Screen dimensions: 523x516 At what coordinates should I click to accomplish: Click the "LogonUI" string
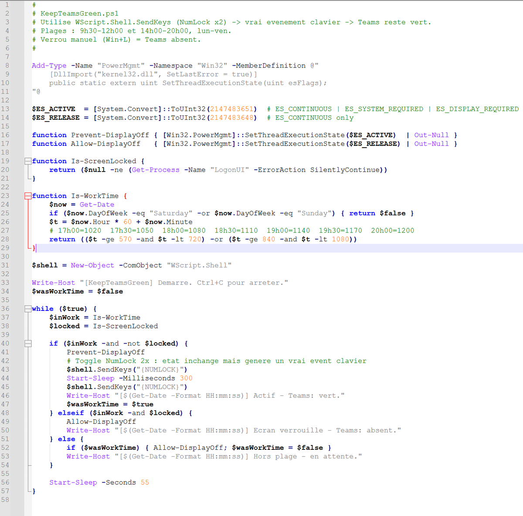[x=230, y=170]
